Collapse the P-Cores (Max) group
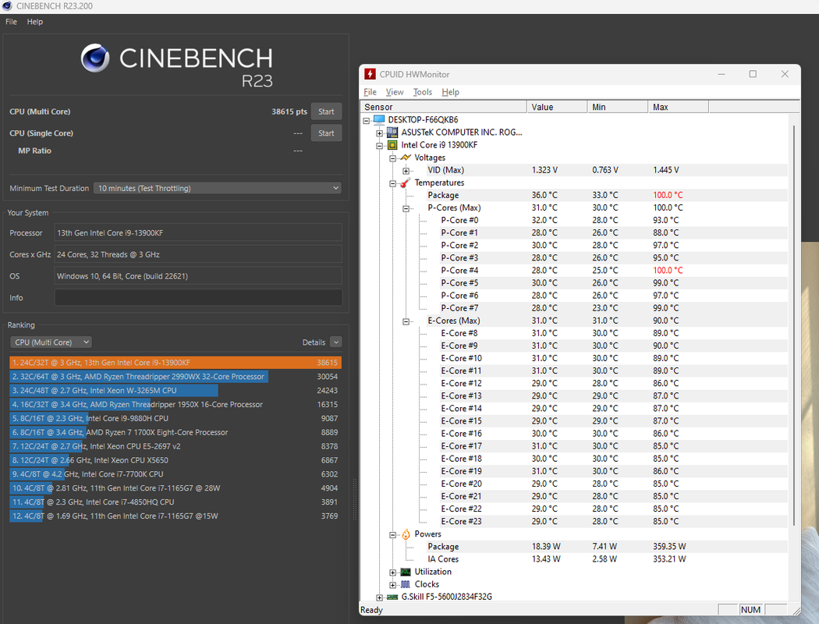The width and height of the screenshot is (819, 624). (406, 208)
